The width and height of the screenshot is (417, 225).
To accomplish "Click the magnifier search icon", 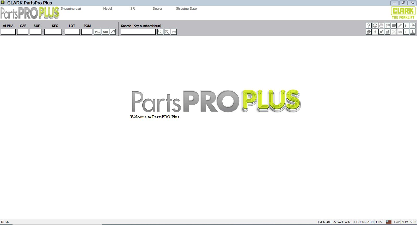I will point(160,32).
